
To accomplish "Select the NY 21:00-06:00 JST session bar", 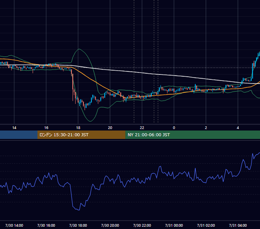I will tap(192, 135).
